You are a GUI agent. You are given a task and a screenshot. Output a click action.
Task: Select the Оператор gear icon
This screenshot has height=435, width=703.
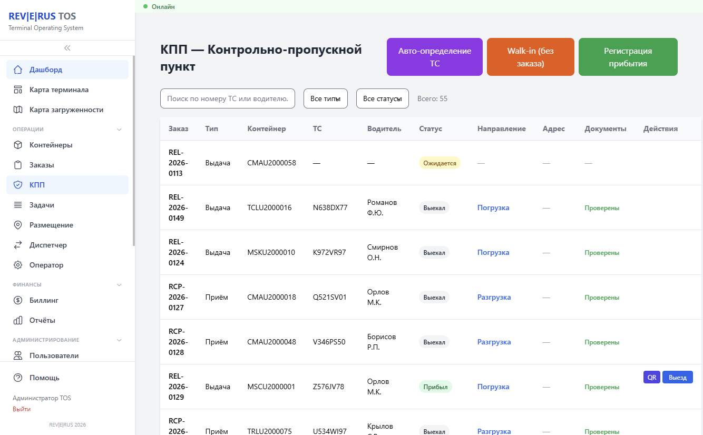pyautogui.click(x=18, y=265)
